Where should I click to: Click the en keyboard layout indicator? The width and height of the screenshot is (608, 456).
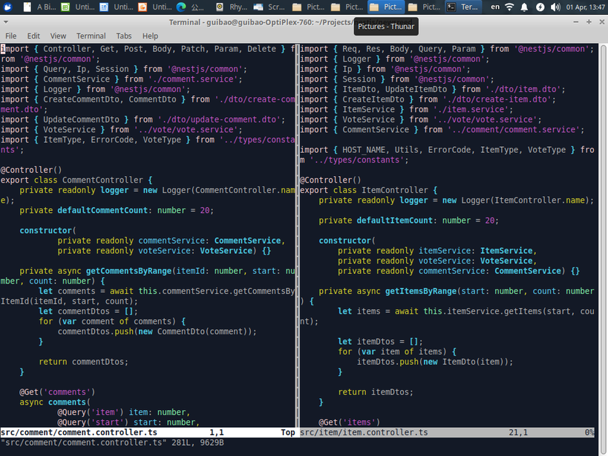click(495, 7)
